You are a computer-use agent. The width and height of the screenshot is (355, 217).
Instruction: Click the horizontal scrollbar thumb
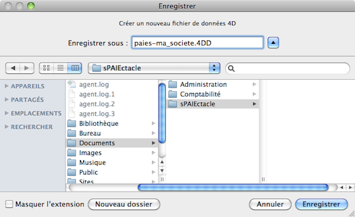coord(233,187)
